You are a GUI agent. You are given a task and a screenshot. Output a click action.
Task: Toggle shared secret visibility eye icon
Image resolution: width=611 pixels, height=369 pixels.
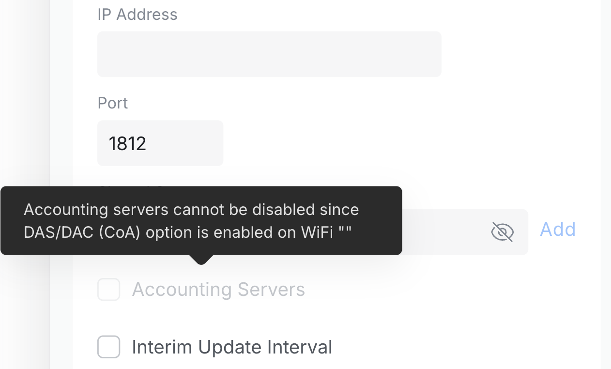[x=502, y=232]
